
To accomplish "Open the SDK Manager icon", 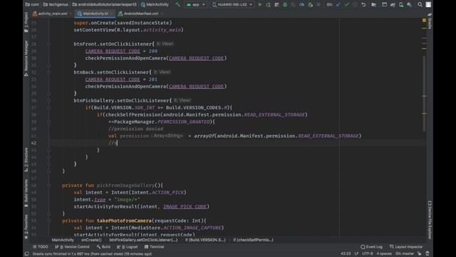I will click(409, 5).
